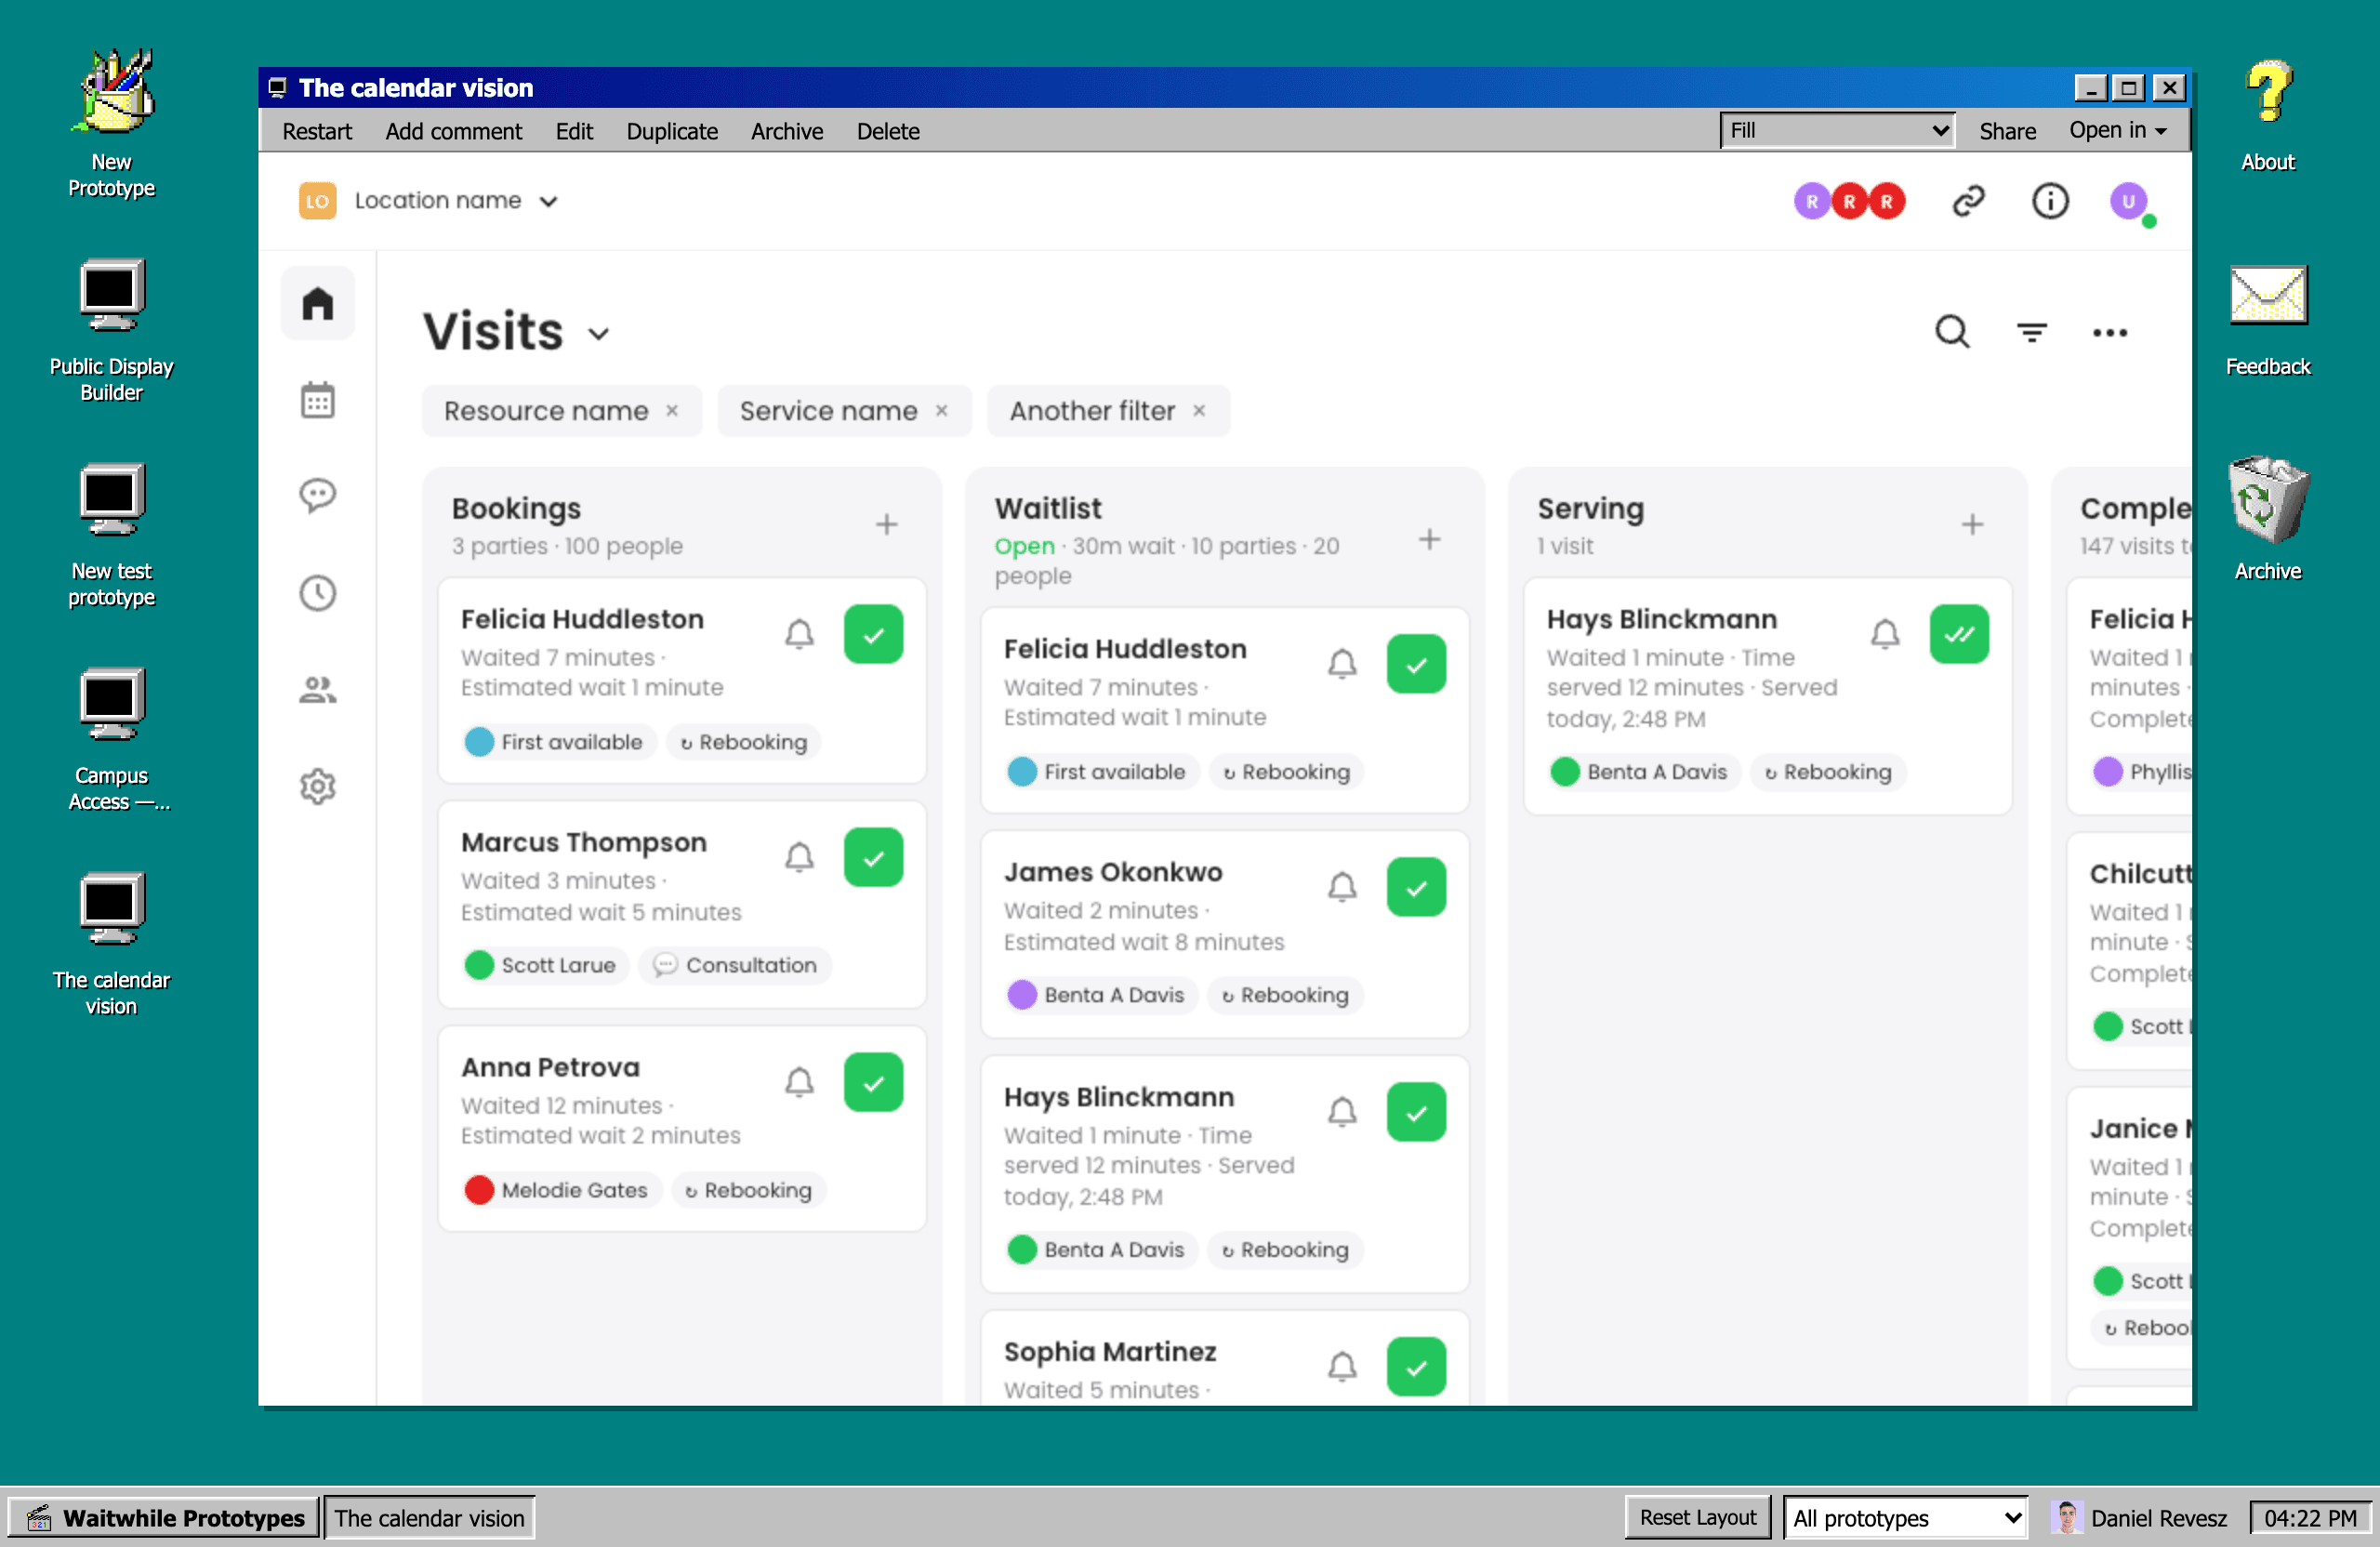The height and width of the screenshot is (1547, 2380).
Task: Click the info circle icon
Action: pyautogui.click(x=2049, y=201)
